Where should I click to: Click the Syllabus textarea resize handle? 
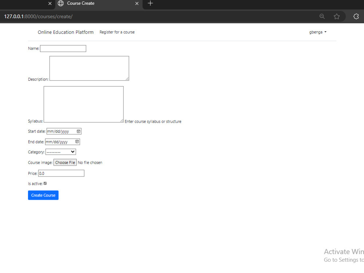click(x=122, y=121)
